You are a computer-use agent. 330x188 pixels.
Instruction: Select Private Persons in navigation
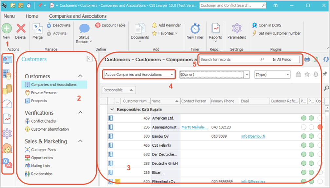(44, 93)
